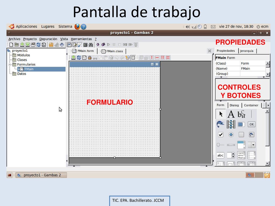Select the ListBox control with Gambas text
The width and height of the screenshot is (275, 206).
241,155
